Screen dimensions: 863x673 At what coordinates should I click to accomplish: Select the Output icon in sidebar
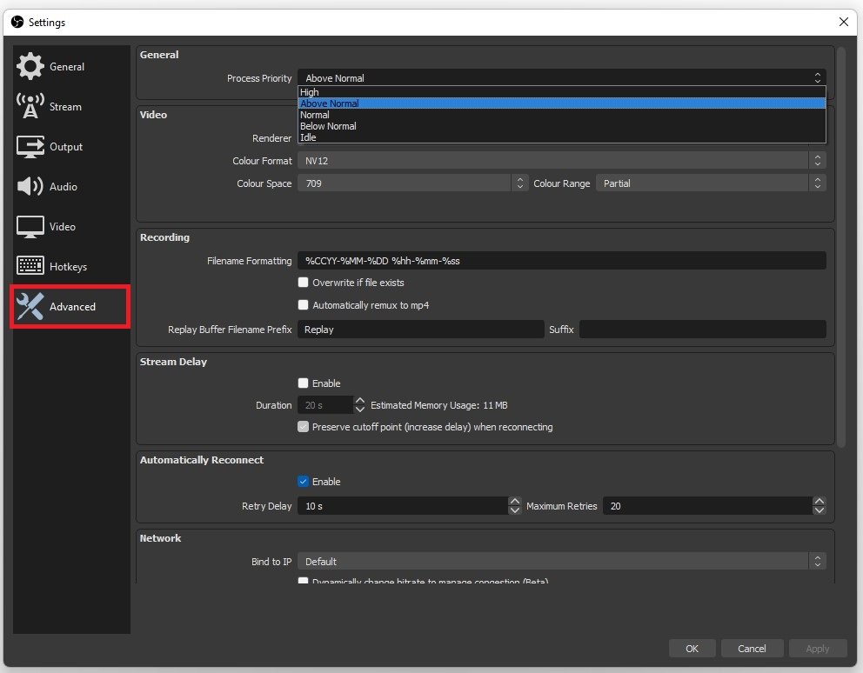point(30,147)
